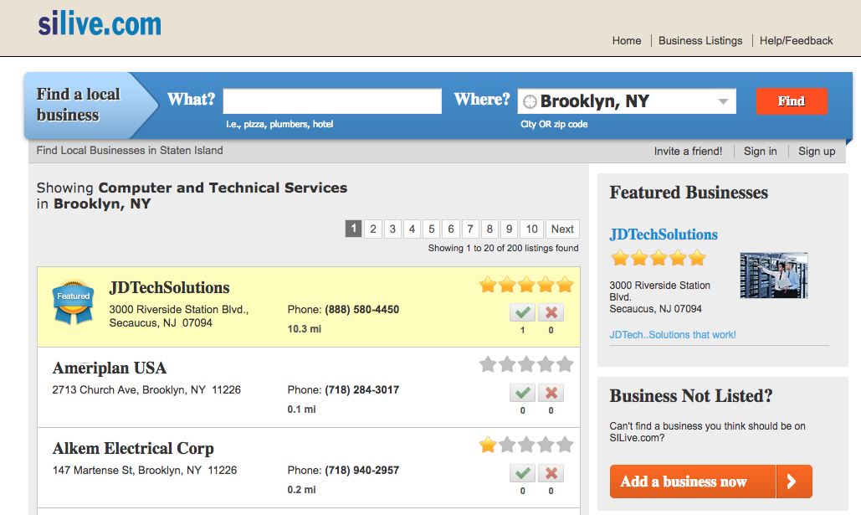Reject Alkem Electrical Corp with red X
Viewport: 861px width, 515px height.
click(551, 473)
